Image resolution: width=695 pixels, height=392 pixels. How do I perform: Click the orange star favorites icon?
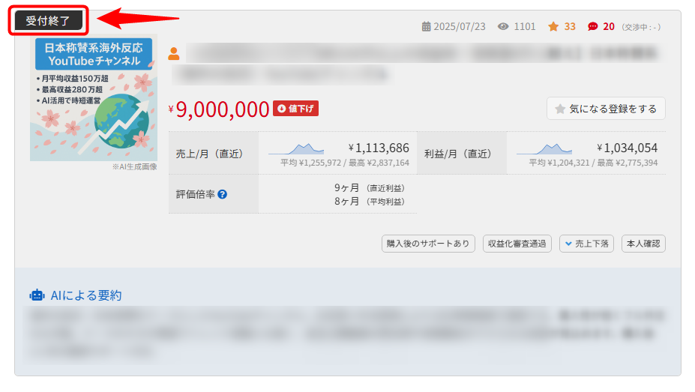[x=553, y=26]
